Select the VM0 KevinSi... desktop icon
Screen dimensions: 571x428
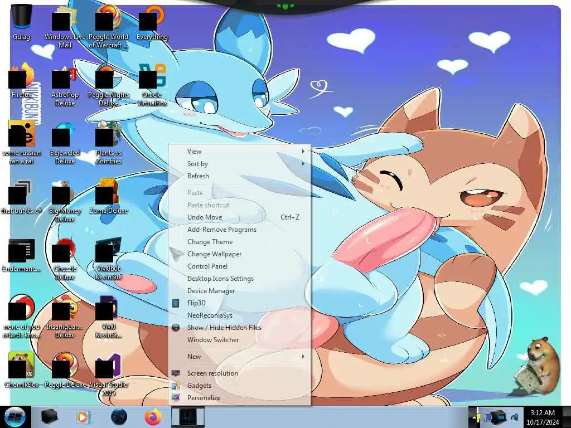(109, 317)
